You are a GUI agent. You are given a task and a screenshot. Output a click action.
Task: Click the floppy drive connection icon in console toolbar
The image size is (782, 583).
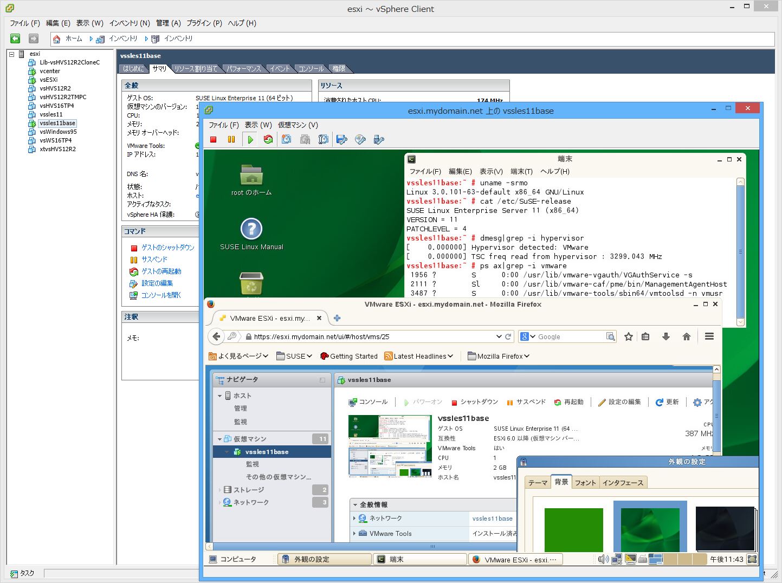coord(342,140)
